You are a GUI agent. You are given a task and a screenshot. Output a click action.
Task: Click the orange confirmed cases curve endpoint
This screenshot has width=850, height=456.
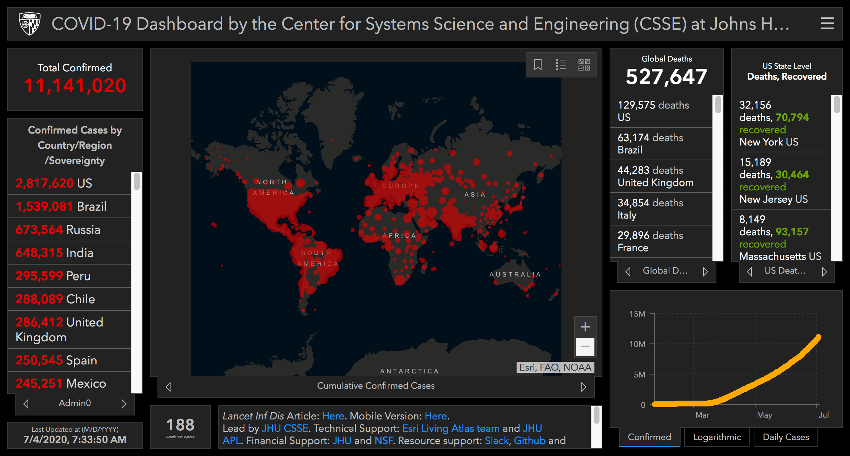(819, 337)
